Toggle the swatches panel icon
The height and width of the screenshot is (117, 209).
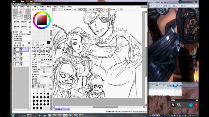point(43,9)
